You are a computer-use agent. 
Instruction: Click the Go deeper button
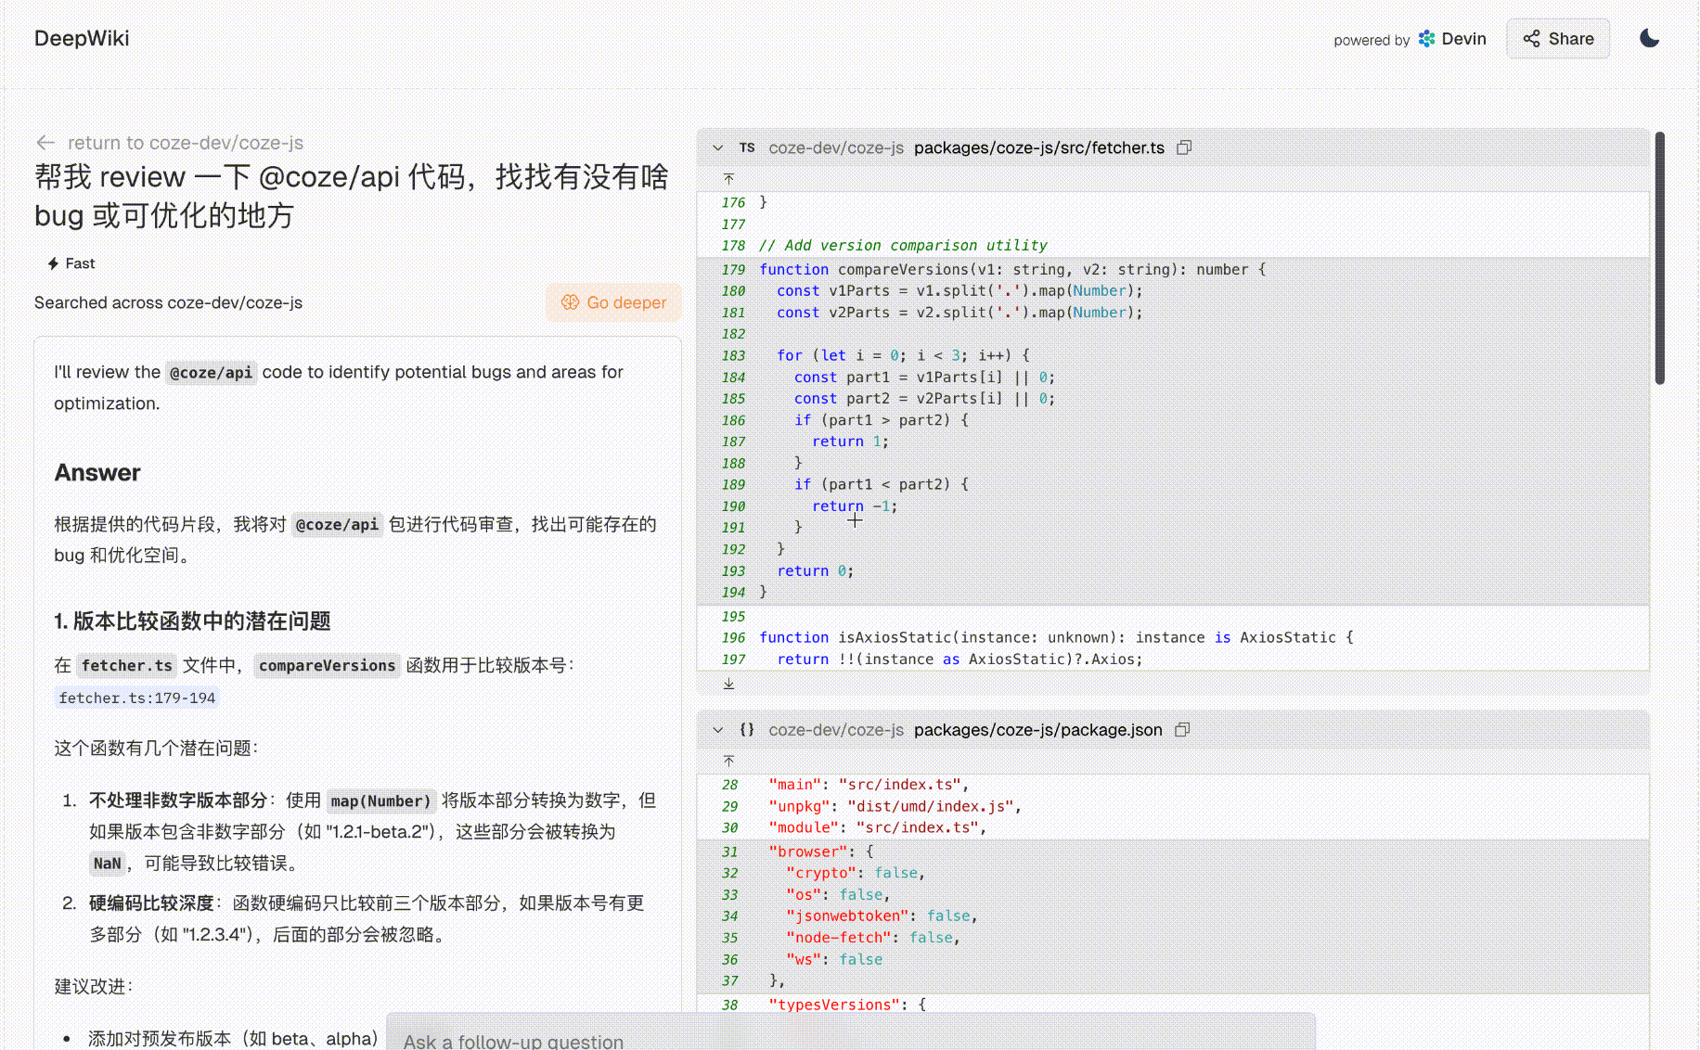tap(613, 302)
